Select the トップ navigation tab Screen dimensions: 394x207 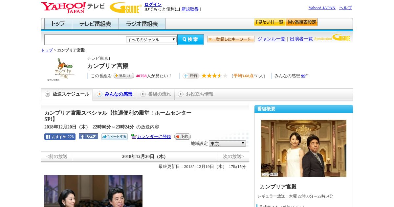click(x=58, y=24)
